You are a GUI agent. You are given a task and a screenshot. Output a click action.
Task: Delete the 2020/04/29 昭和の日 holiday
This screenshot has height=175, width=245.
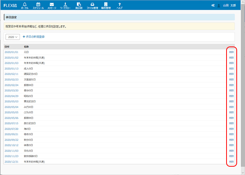(231, 96)
